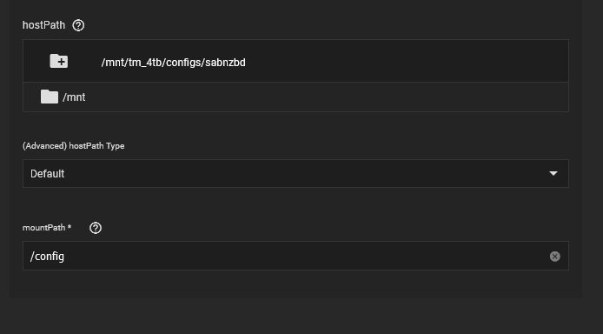
Task: Click the /mnt/tm_4tb/configs/sabnzbd path text
Action: tap(174, 63)
